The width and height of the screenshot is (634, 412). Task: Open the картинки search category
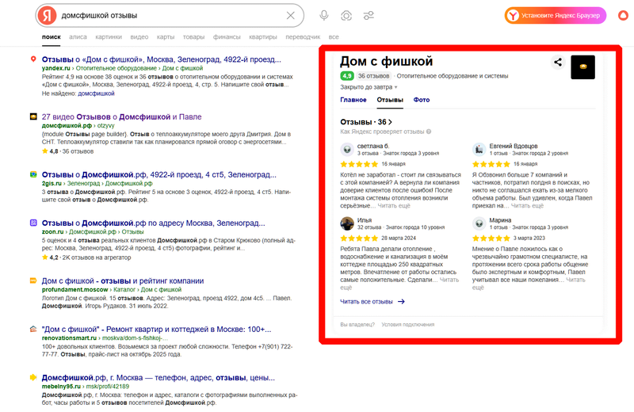[109, 36]
